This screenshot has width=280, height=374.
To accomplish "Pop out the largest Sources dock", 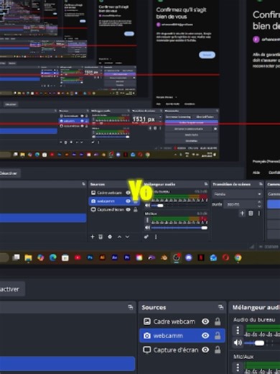I will pos(220,307).
